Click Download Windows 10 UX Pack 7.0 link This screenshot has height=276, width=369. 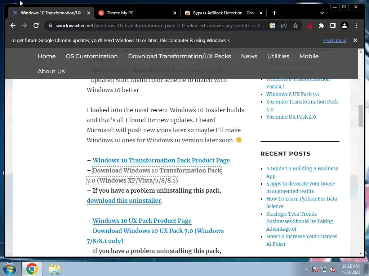coord(155,236)
